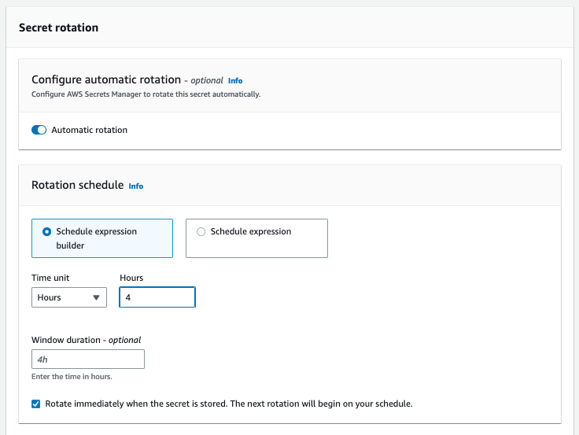Click the Rotation schedule heading
The width and height of the screenshot is (579, 435).
tap(78, 185)
